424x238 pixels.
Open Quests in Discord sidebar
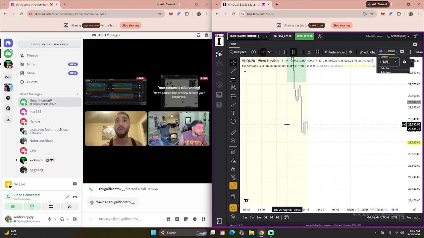[50, 82]
